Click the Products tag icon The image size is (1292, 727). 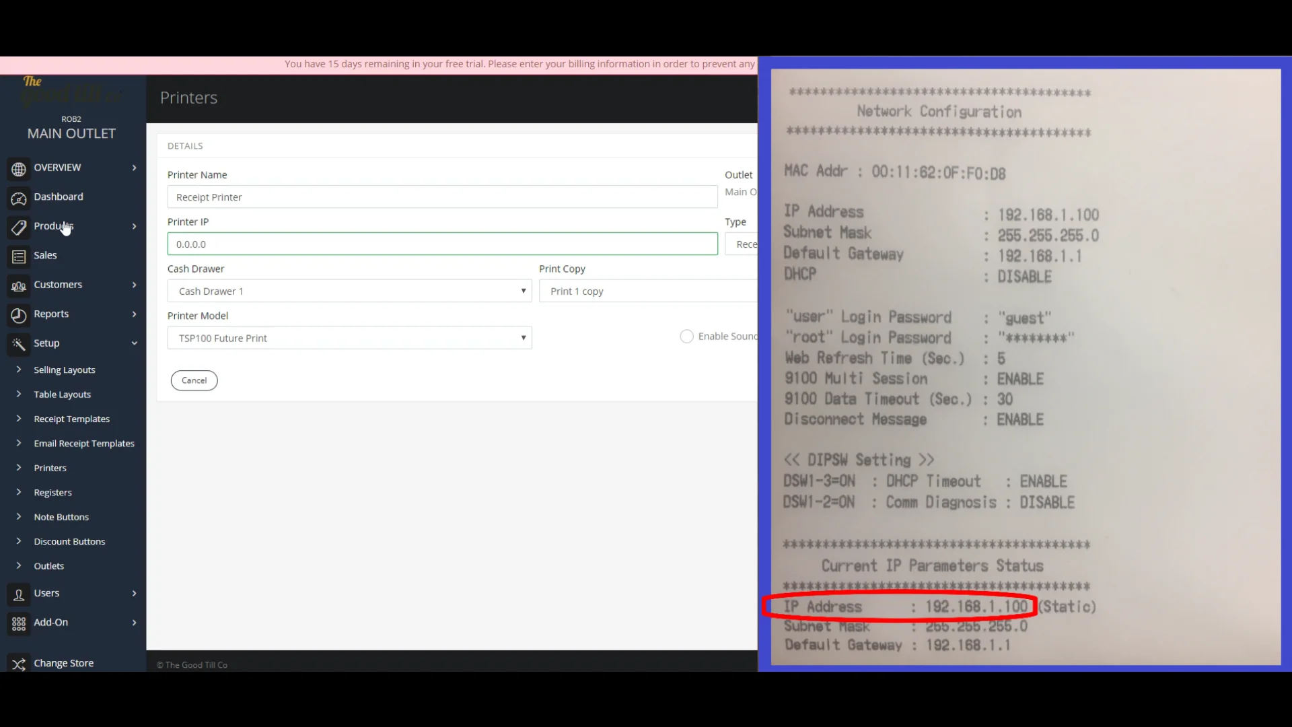pyautogui.click(x=18, y=227)
